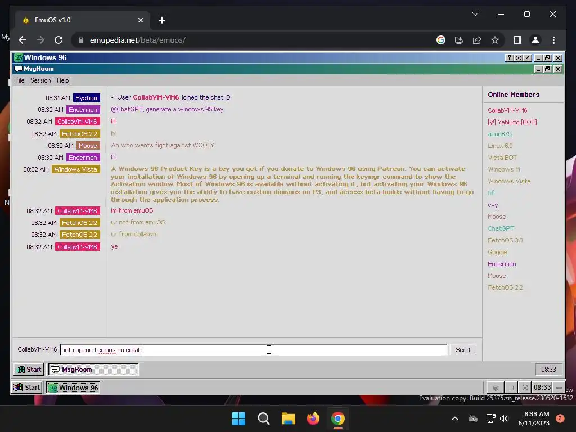Click the Moose sender tag in chat
This screenshot has height=432, width=576.
point(88,146)
